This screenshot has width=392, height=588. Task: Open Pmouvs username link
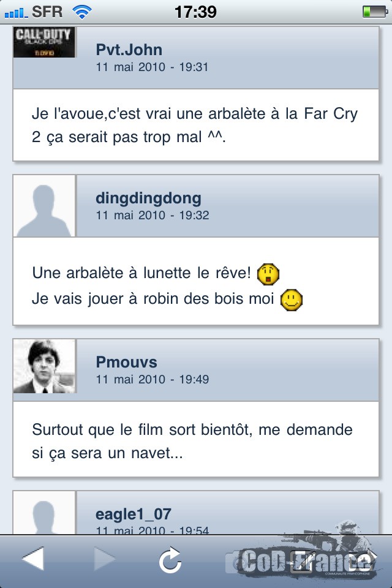click(126, 362)
